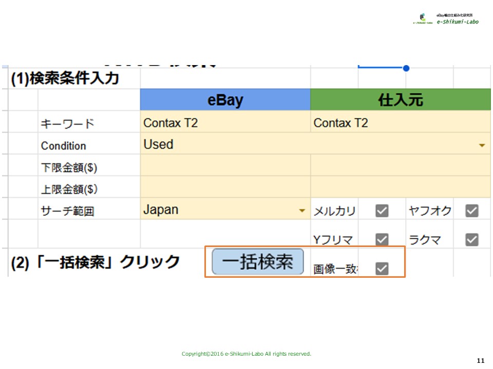Screen dimensions: 493x369
Task: Click the サーチ範囲 row label
Action: tap(68, 211)
